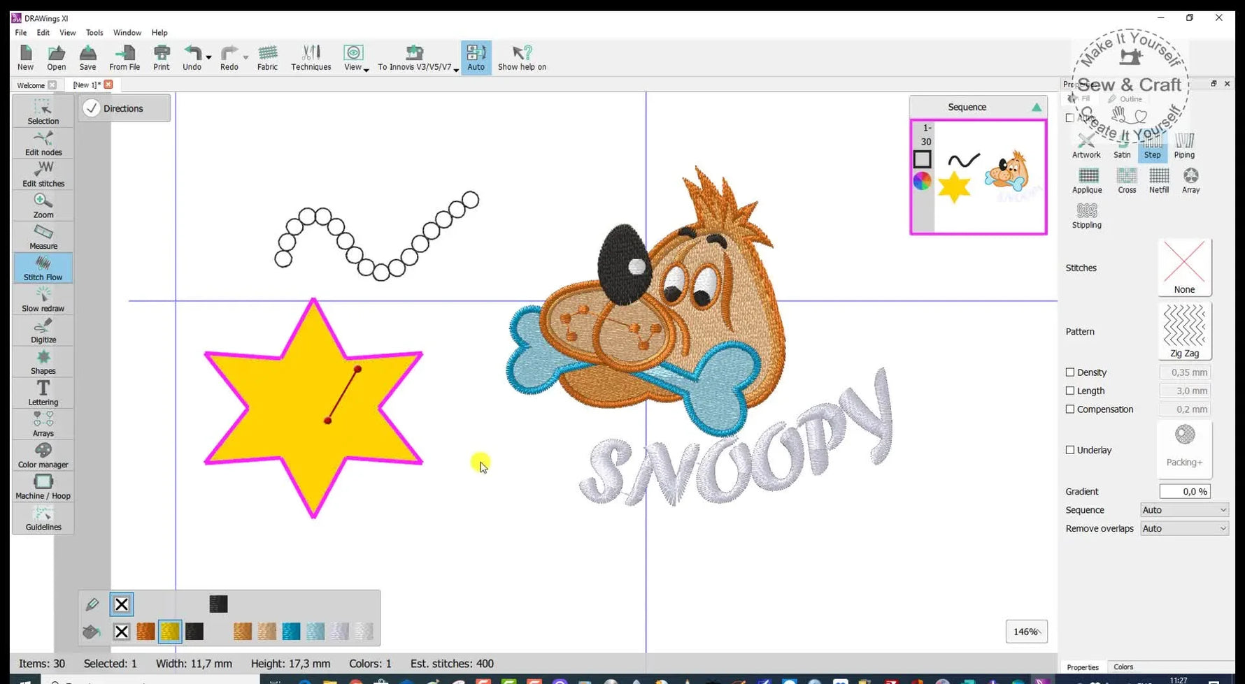Screen dimensions: 1245x684
Task: Select the Stippling fill type
Action: [x=1086, y=214]
